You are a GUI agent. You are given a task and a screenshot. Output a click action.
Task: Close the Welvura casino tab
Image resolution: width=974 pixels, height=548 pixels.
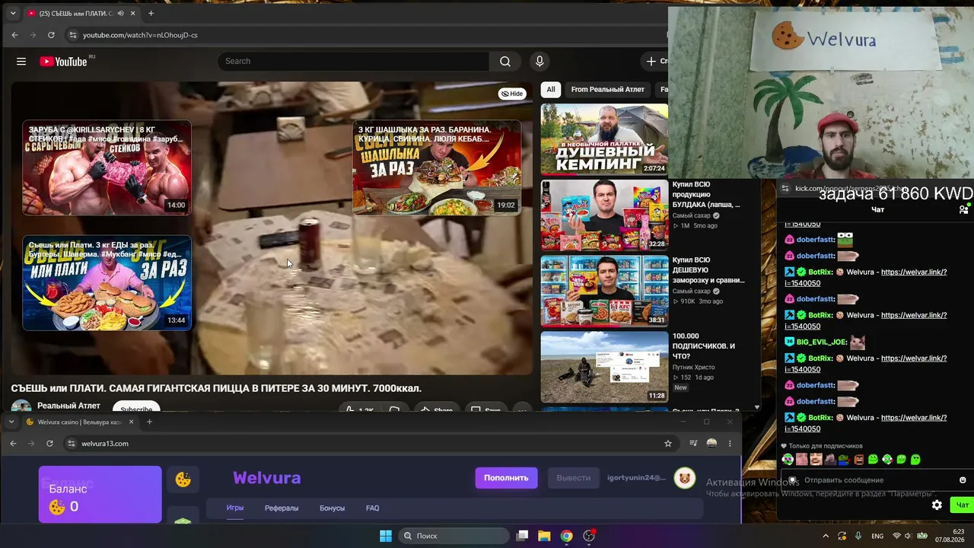(x=131, y=422)
